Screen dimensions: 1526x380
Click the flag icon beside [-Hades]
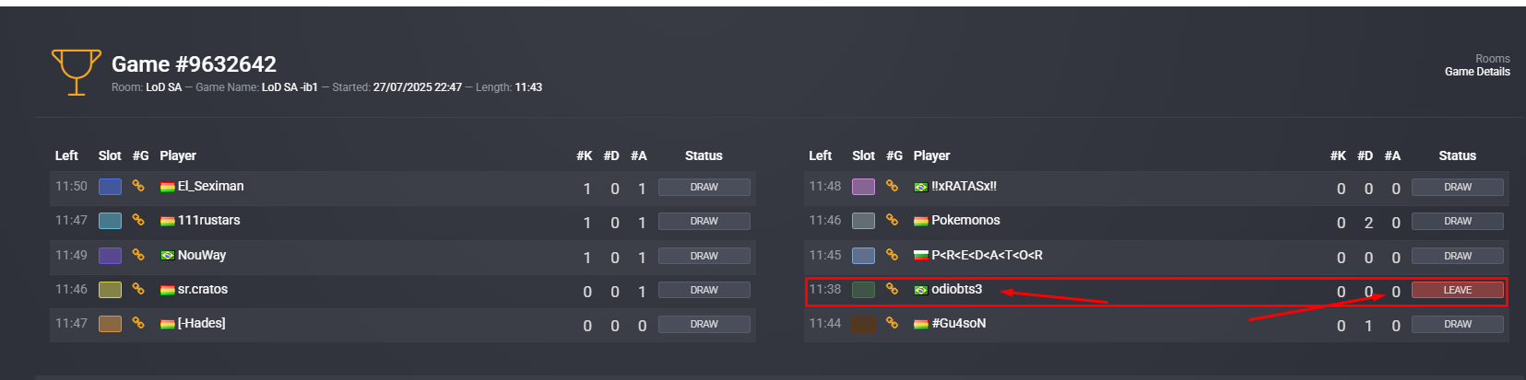coord(167,324)
